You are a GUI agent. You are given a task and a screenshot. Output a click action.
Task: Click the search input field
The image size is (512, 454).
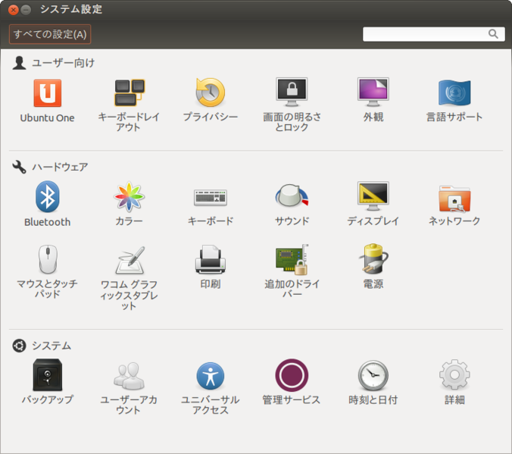424,34
